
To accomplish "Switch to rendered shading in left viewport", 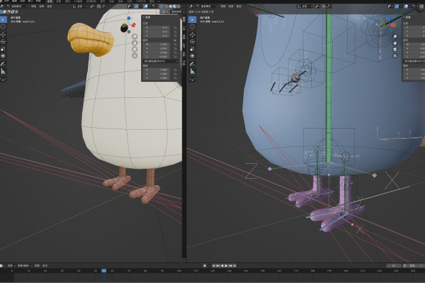I will click(178, 6).
